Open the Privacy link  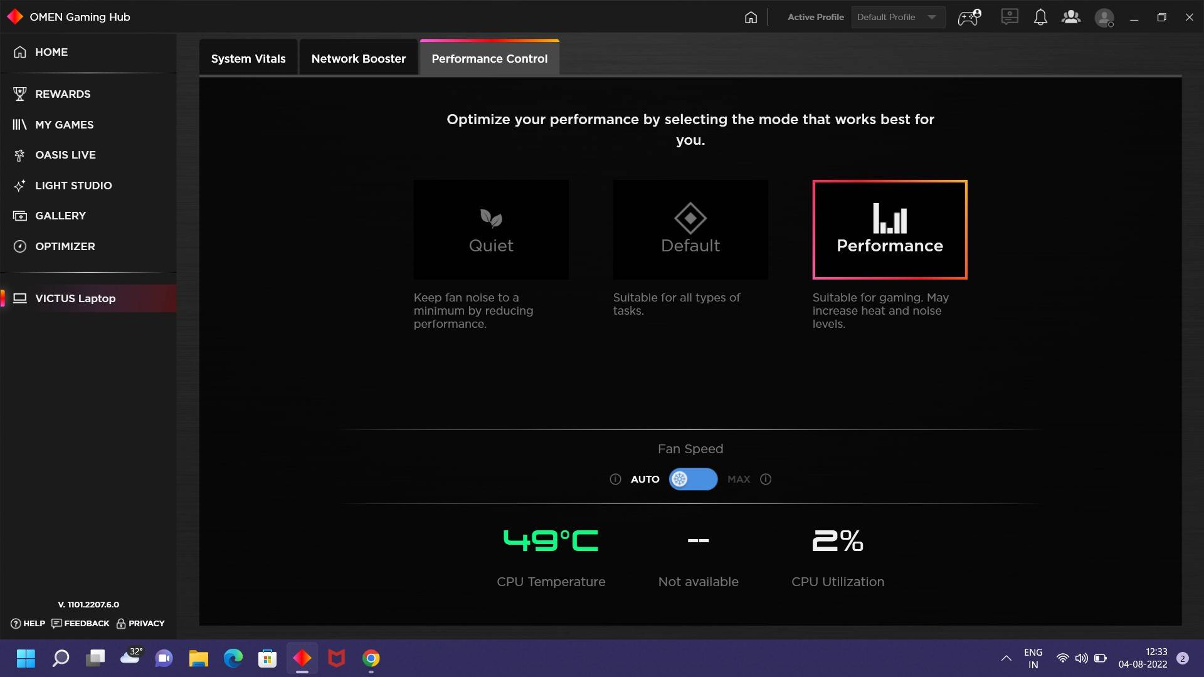tap(140, 624)
